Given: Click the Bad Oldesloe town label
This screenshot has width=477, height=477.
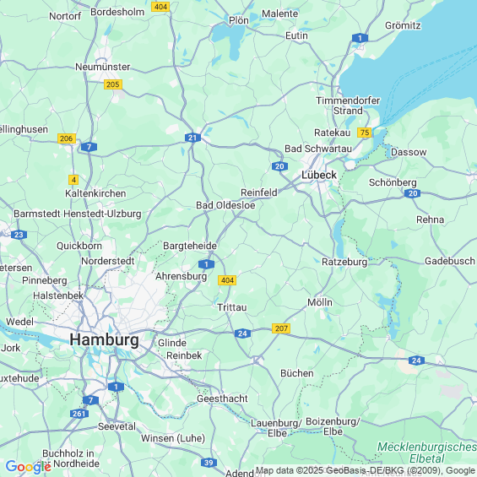Looking at the screenshot, I should coord(225,205).
